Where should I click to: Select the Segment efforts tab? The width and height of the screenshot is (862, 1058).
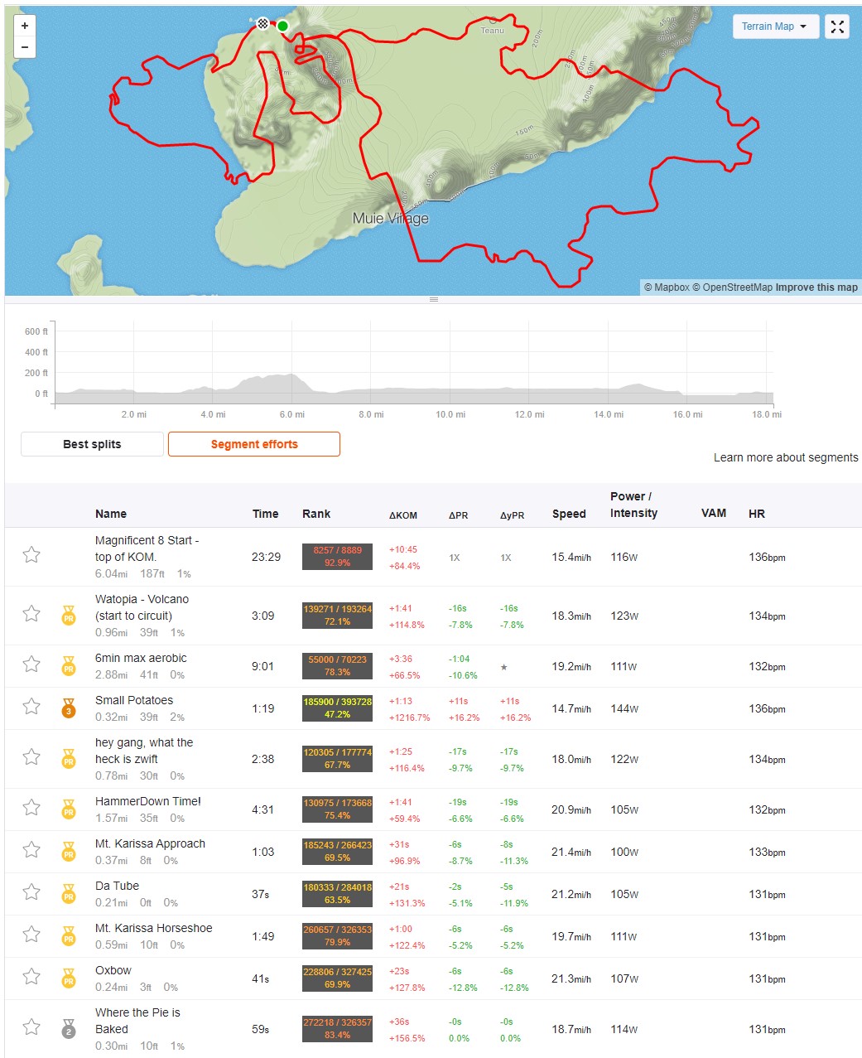[254, 444]
